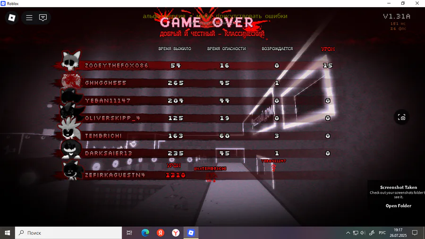425x239 pixels.
Task: Show hidden system tray icons
Action: pos(348,233)
